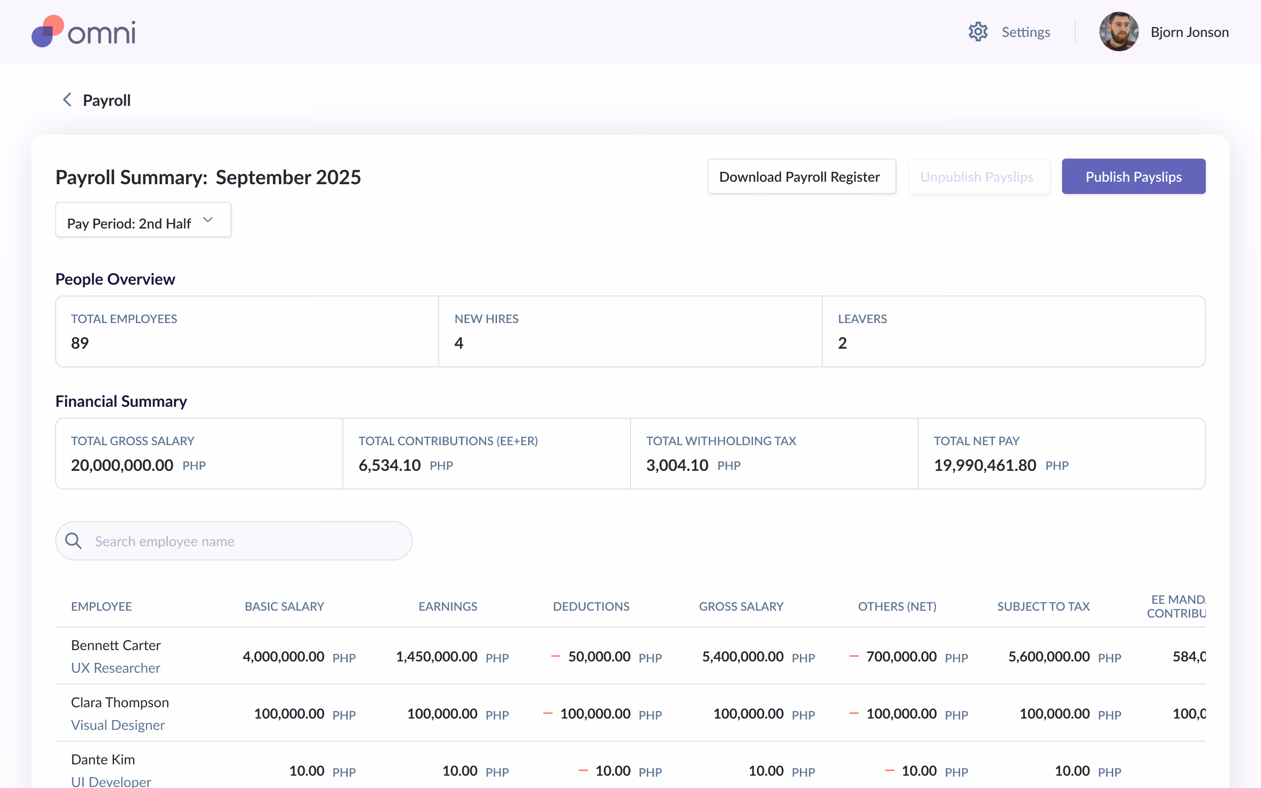The width and height of the screenshot is (1261, 788).
Task: Go back using the Payroll chevron arrow
Action: (x=66, y=99)
